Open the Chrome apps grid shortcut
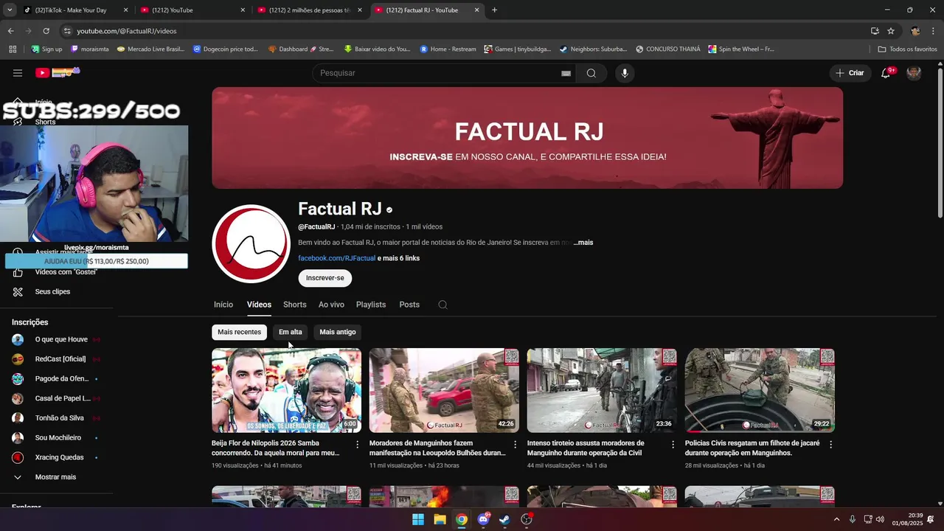 coord(13,49)
